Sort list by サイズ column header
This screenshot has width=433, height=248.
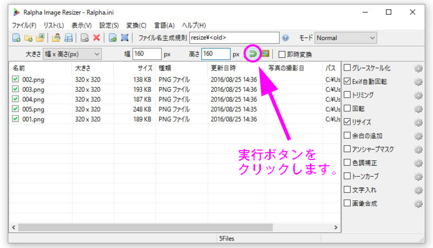coord(135,68)
